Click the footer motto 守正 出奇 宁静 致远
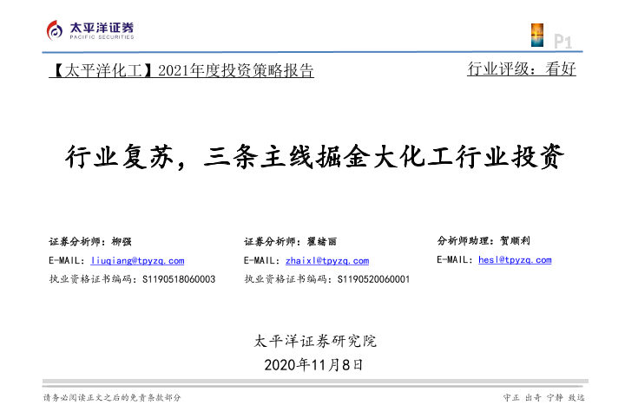Screen dimensions: 625x418 [x=543, y=397]
